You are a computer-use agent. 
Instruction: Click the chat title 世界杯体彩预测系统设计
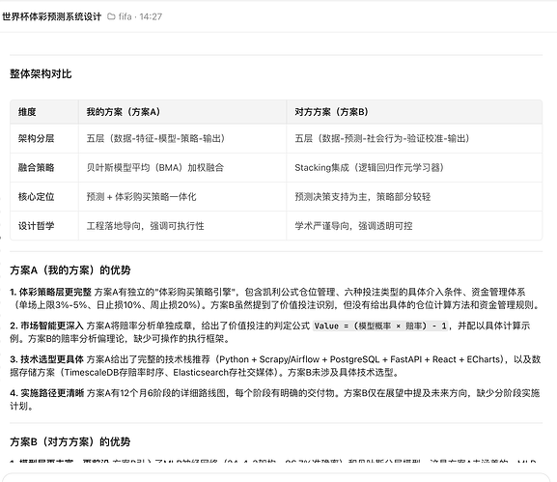tap(51, 16)
